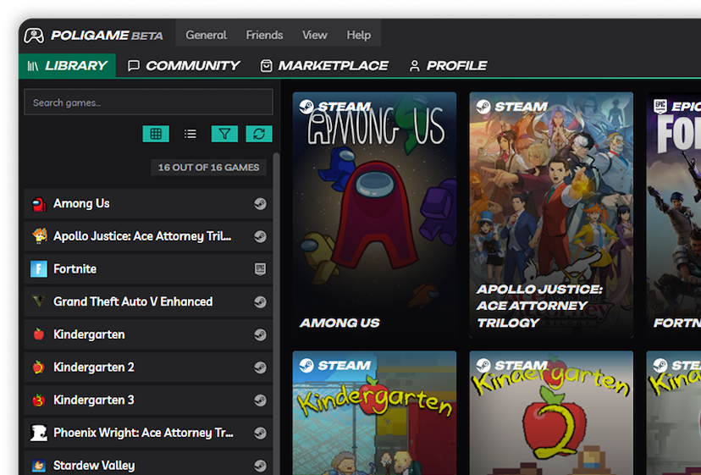Open the Kindergarten game card
Image resolution: width=701 pixels, height=475 pixels.
[x=375, y=413]
